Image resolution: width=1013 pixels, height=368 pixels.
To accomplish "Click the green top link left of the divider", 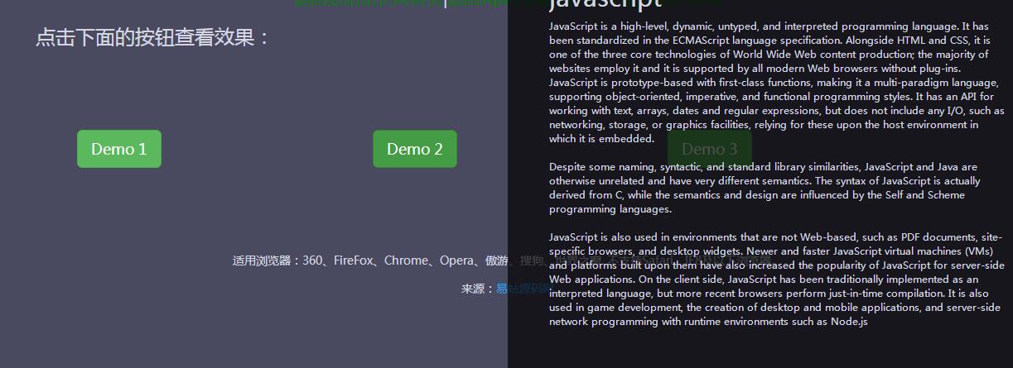I will [x=369, y=3].
